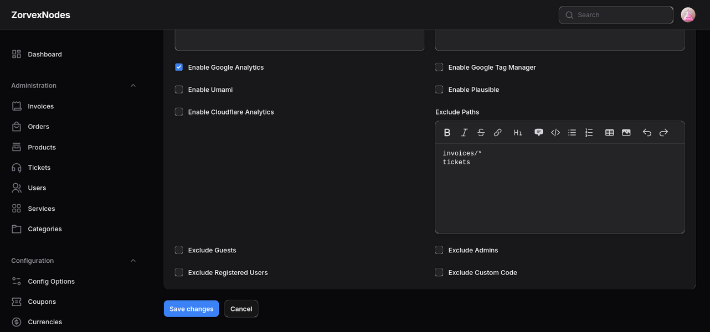This screenshot has width=710, height=332.
Task: Uncheck Enable Google Analytics
Action: click(179, 67)
